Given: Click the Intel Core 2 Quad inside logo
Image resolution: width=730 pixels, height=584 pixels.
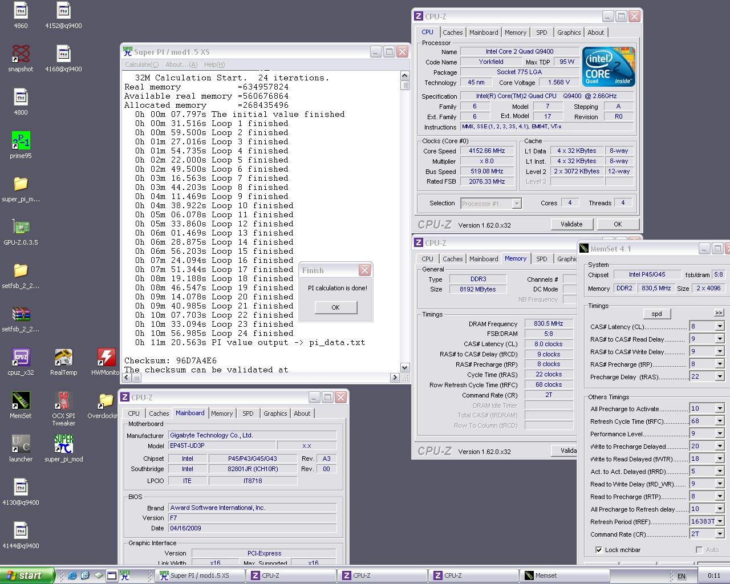Looking at the screenshot, I should coord(609,67).
